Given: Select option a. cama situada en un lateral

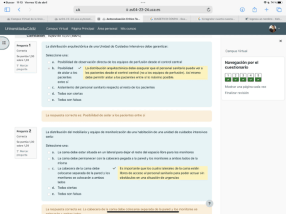Looking at the screenshot, I should (x=49, y=152).
